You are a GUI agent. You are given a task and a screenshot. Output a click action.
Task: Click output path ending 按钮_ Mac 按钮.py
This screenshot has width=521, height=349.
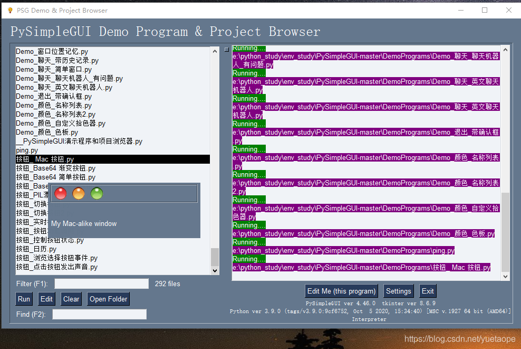[x=362, y=268]
